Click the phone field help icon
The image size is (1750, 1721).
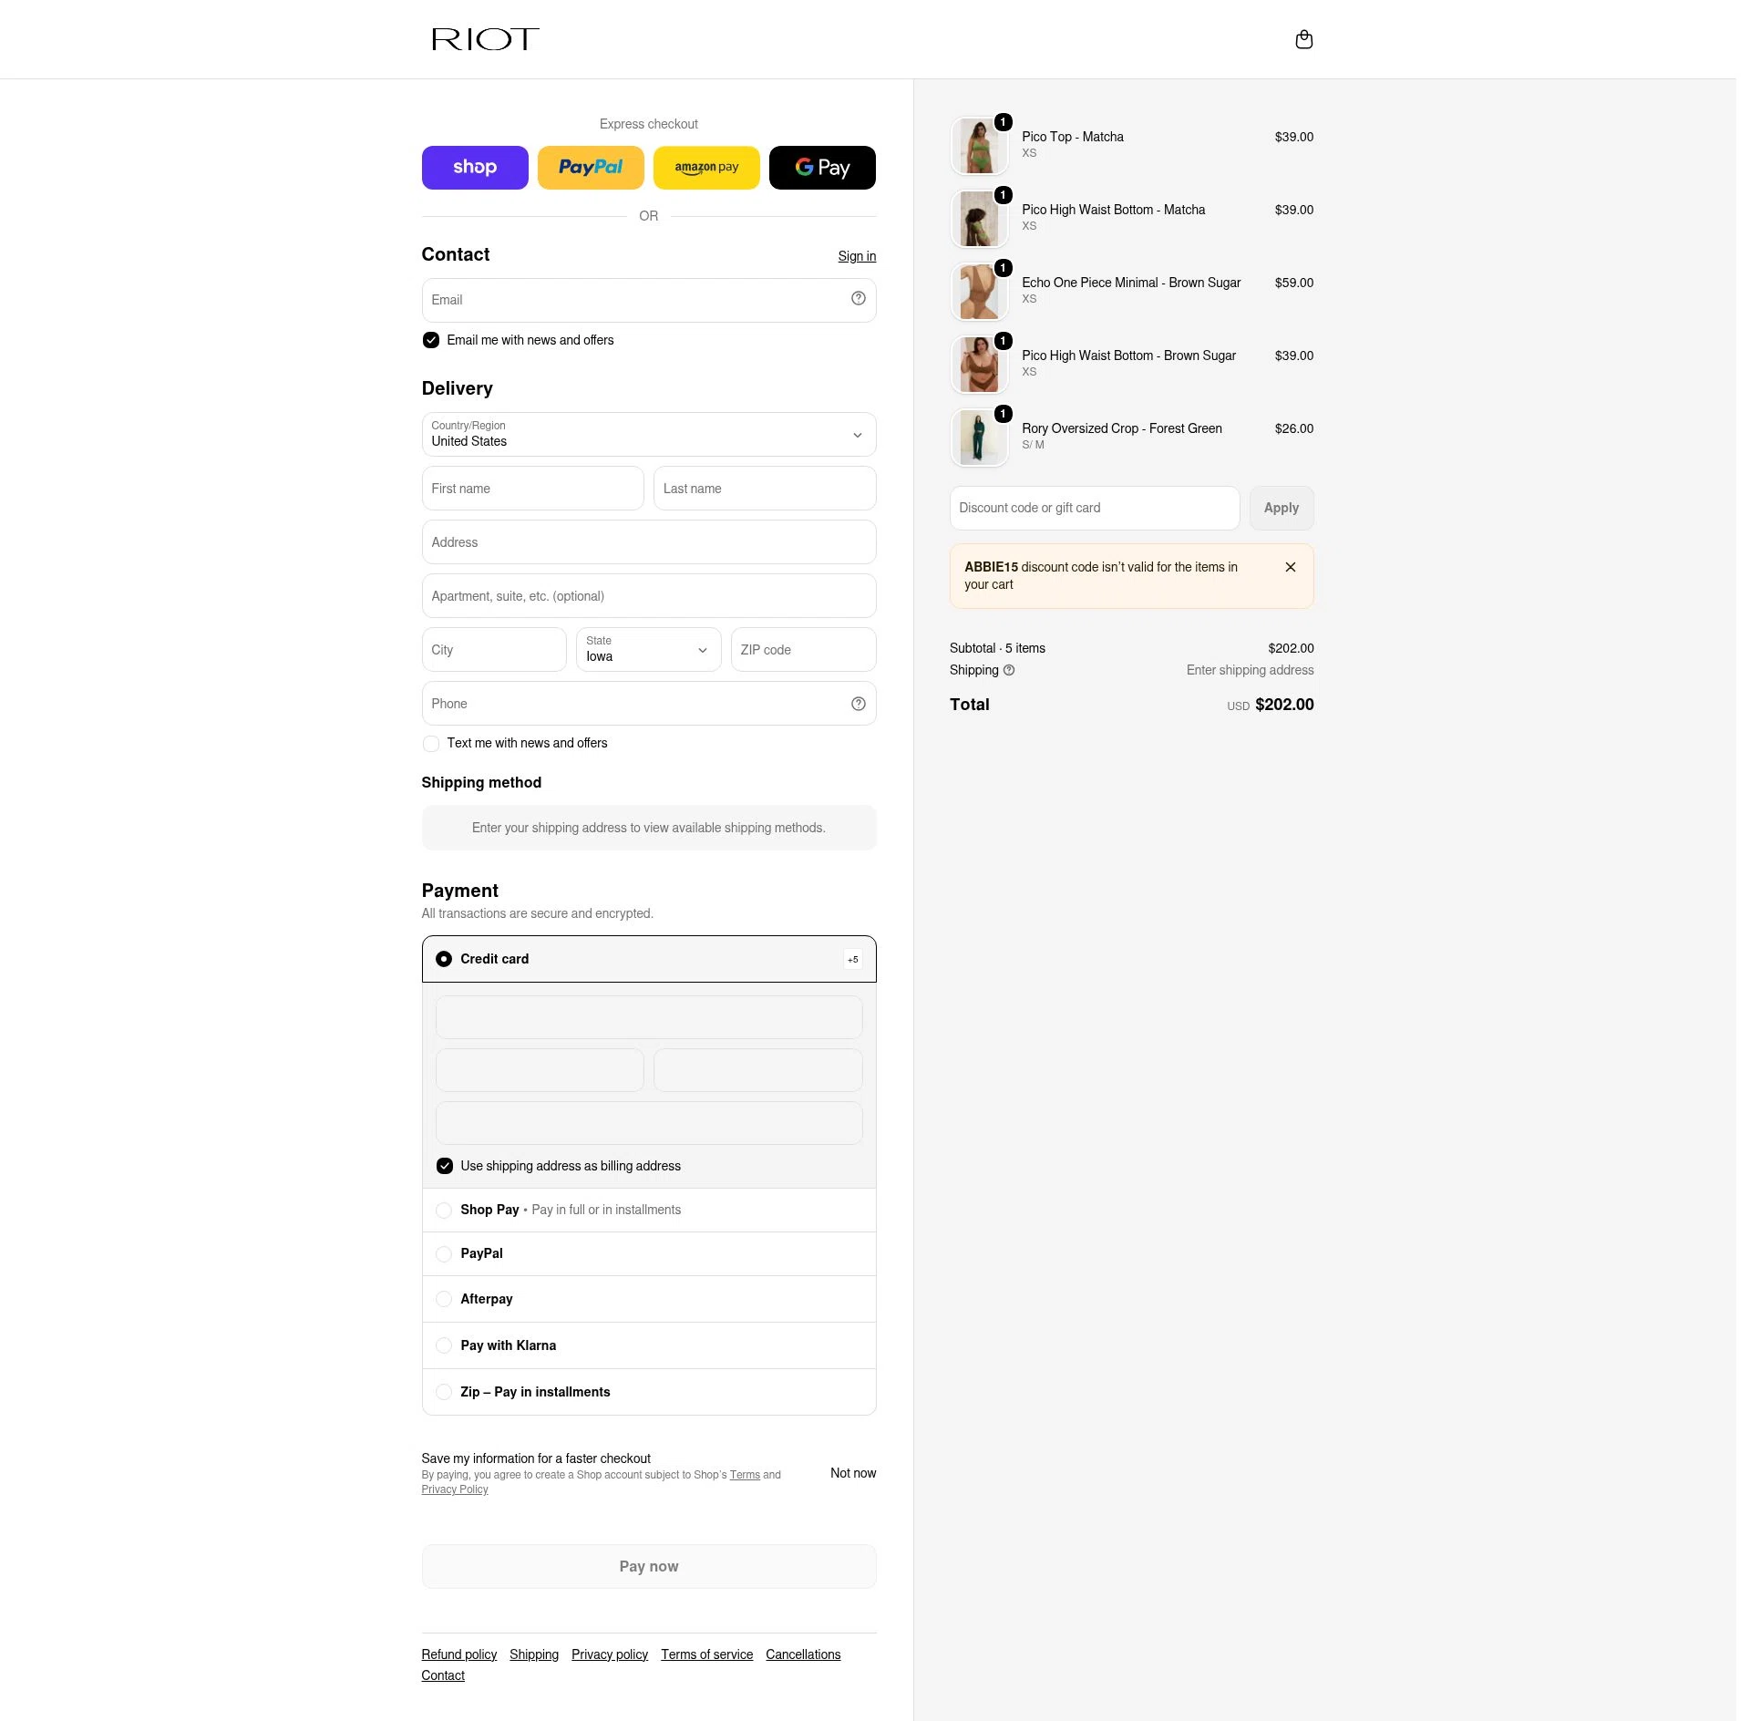[x=858, y=704]
